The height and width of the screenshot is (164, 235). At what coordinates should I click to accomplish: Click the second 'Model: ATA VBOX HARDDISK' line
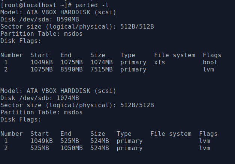[58, 91]
